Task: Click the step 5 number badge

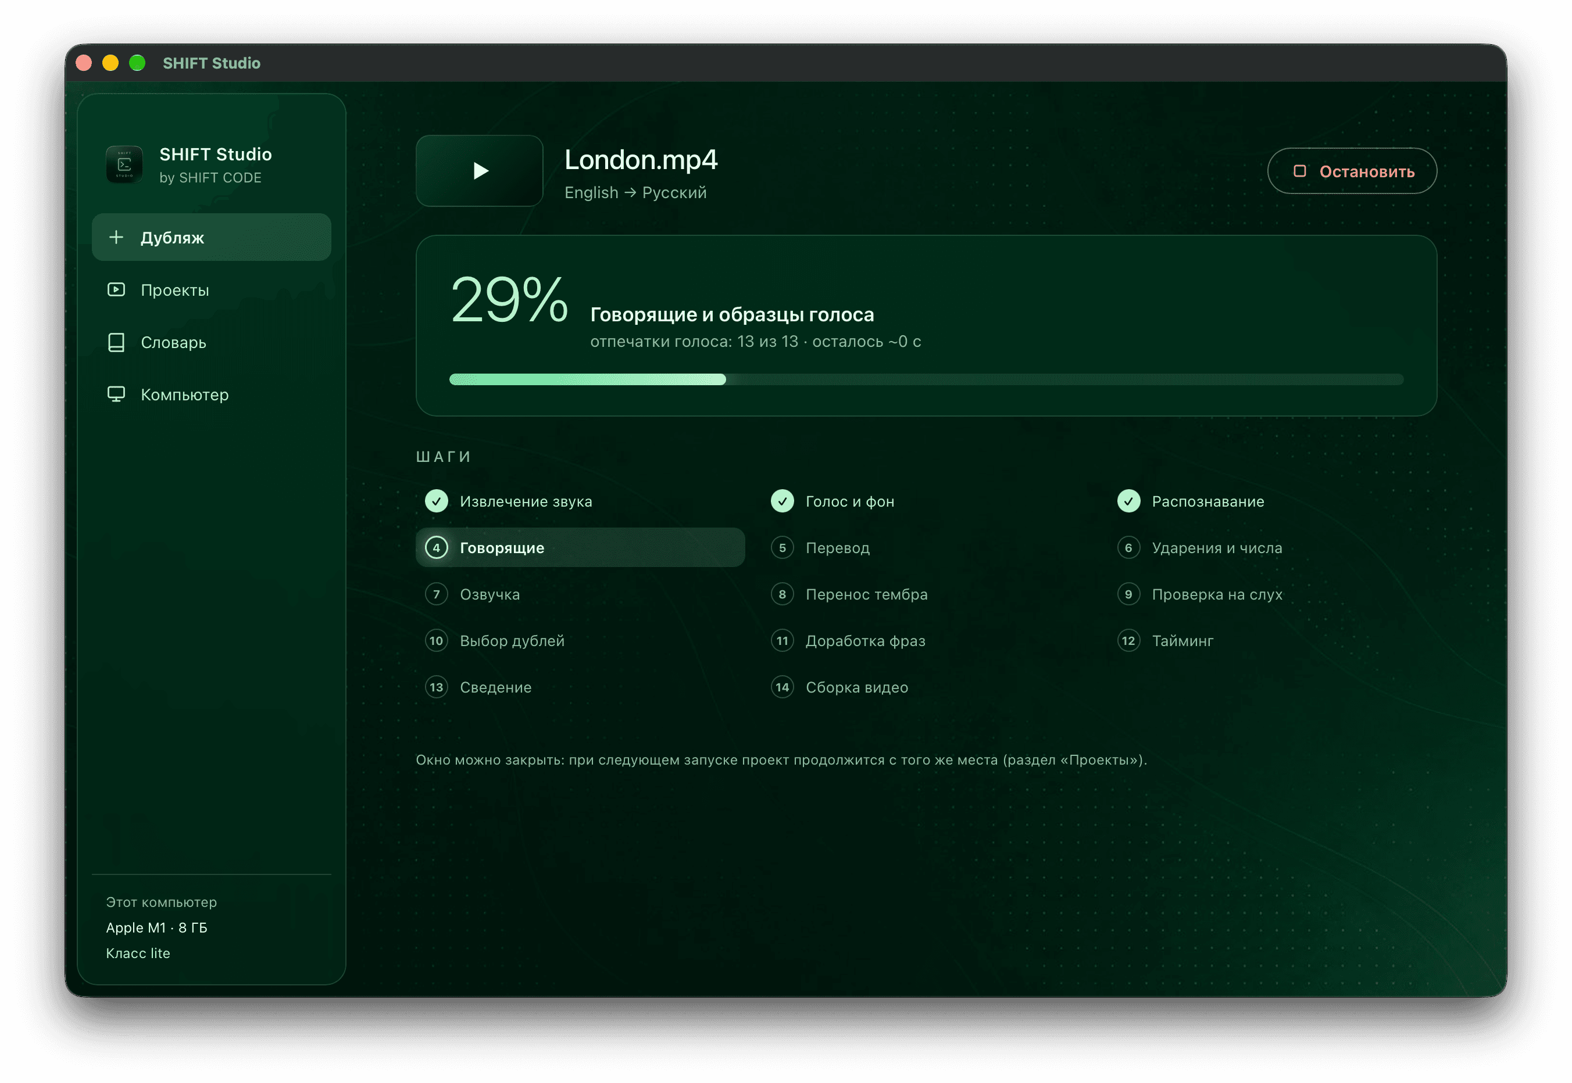Action: tap(783, 548)
